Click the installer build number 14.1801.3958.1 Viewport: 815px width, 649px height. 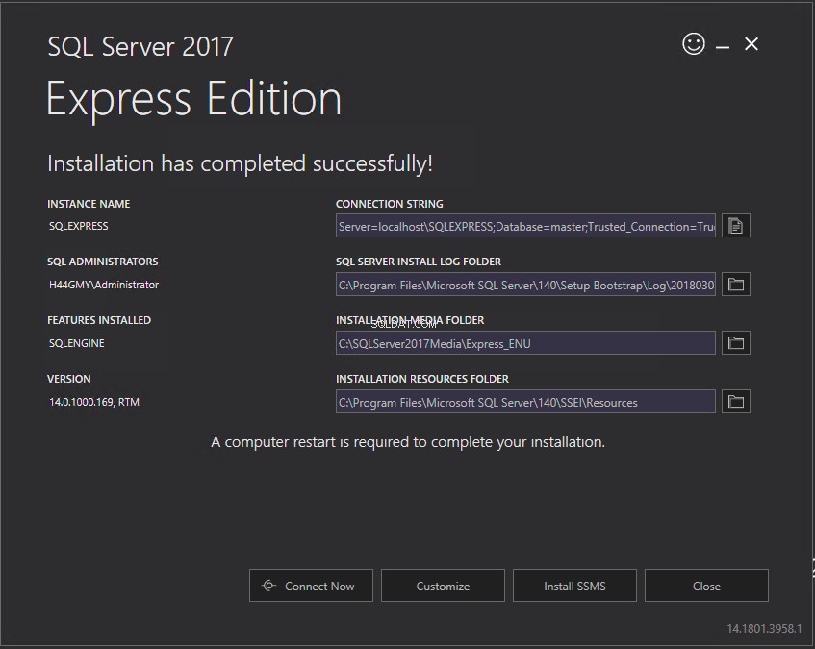pos(764,629)
